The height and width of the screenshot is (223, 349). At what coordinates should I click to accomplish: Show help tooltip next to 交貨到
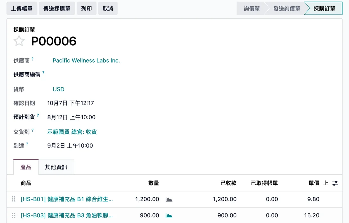[x=32, y=130]
